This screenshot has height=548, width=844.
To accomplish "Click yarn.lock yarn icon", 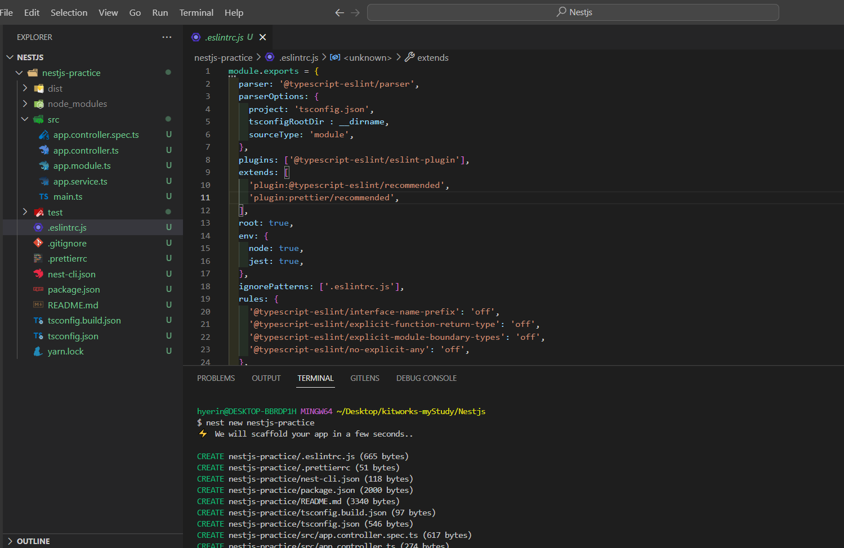I will (38, 352).
